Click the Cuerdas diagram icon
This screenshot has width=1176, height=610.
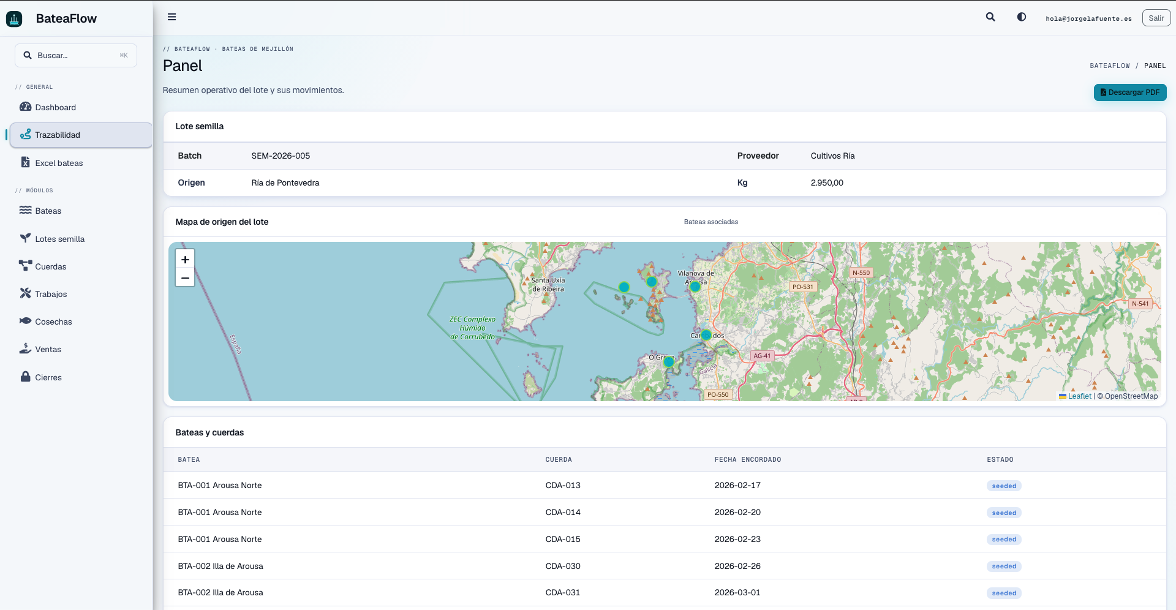pyautogui.click(x=25, y=266)
